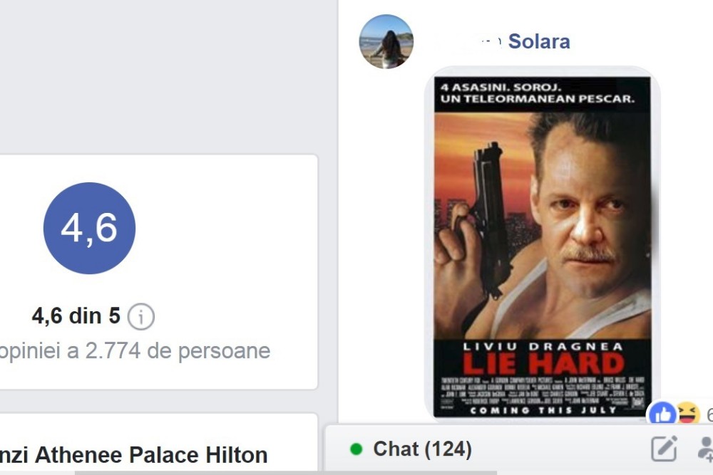713x475 pixels.
Task: Click the blue Like reaction icon
Action: [x=662, y=413]
